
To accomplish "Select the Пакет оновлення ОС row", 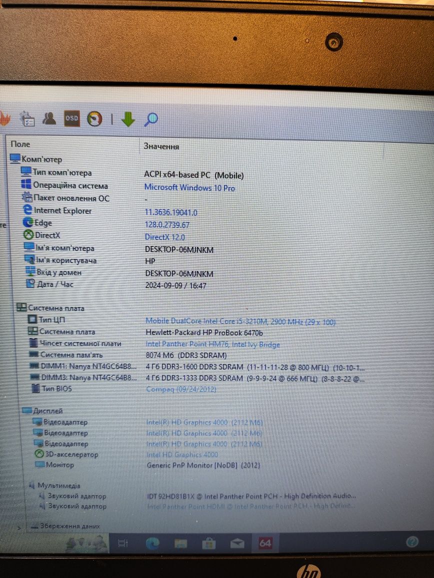I will tap(65, 198).
